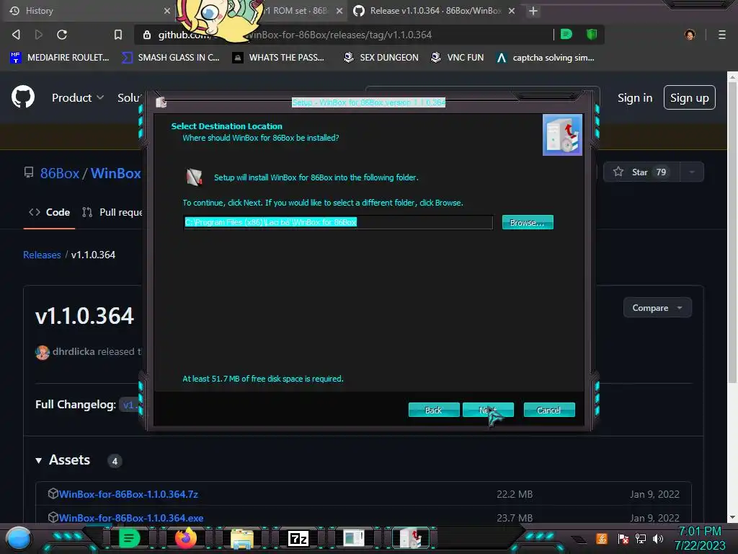Click the Back button in setup

[433, 410]
